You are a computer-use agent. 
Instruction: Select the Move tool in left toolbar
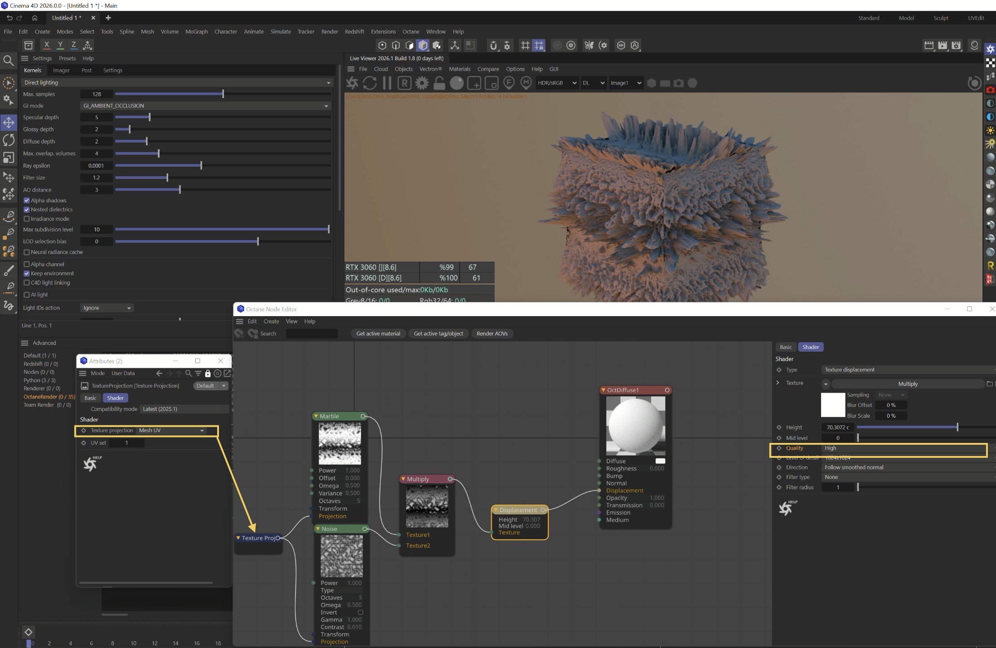[x=9, y=122]
